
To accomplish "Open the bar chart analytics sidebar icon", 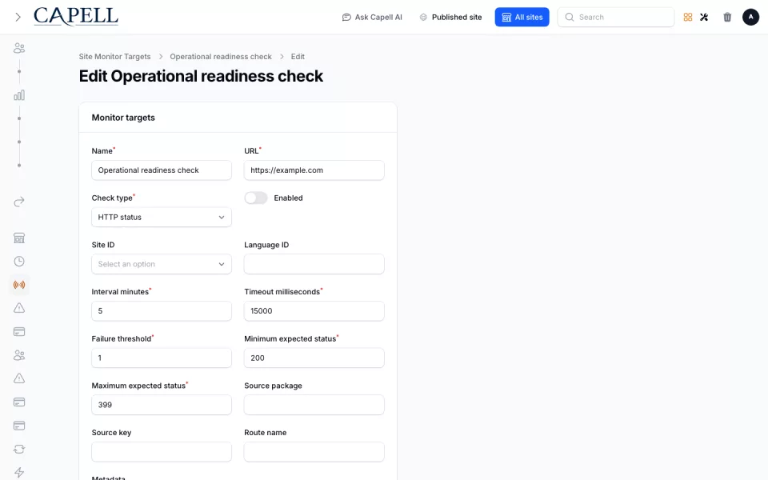I will click(x=19, y=95).
